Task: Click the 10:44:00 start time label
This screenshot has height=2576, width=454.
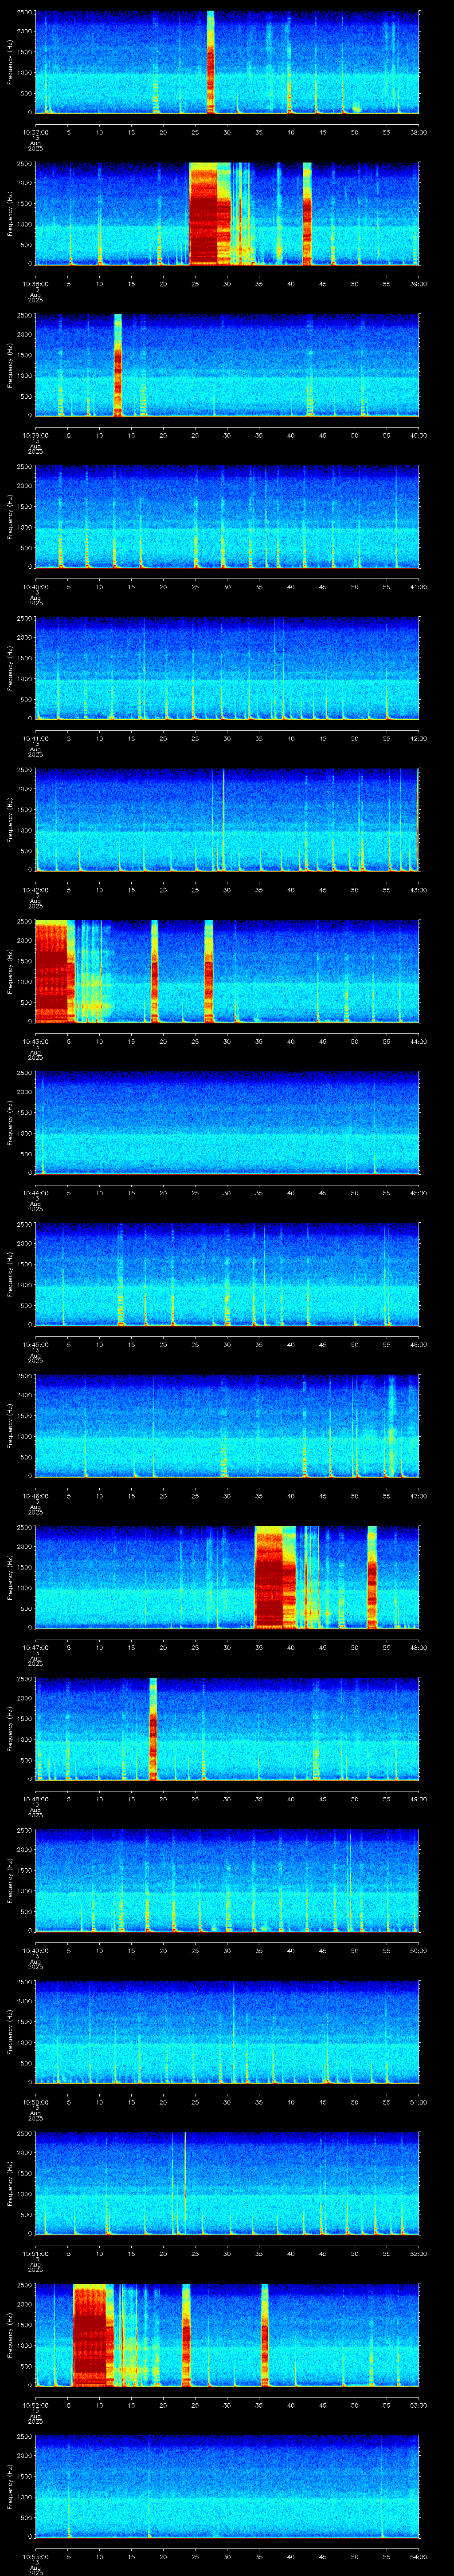Action: [35, 1193]
